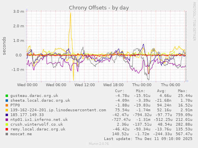The width and height of the screenshot is (198, 148).
Task: Click sheeta average value -21.68n
Action: click(163, 101)
